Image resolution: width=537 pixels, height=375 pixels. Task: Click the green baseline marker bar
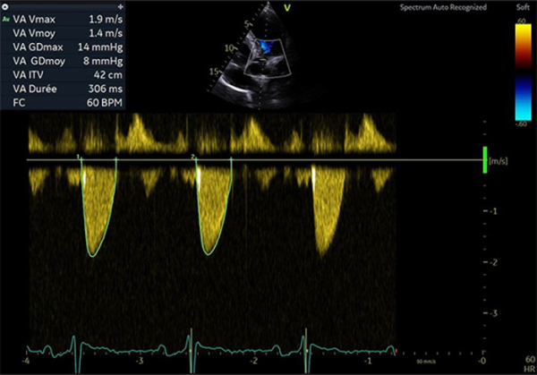point(486,160)
